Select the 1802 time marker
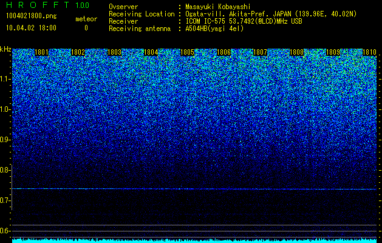This screenshot has width=382, height=243. click(78, 52)
